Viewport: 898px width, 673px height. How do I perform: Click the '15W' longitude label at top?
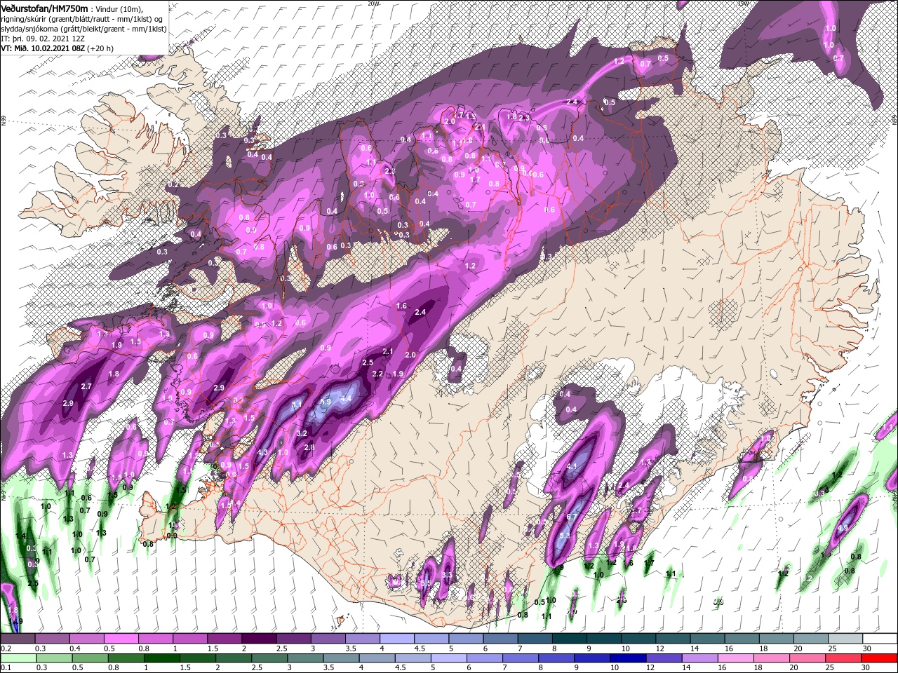point(743,4)
